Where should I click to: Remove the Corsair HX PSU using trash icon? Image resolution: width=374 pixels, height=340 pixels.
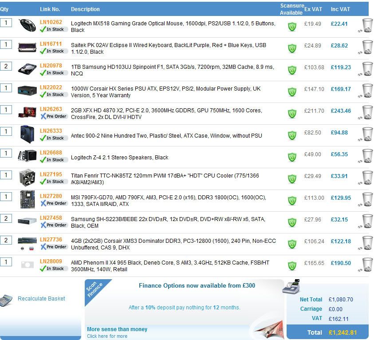367,91
